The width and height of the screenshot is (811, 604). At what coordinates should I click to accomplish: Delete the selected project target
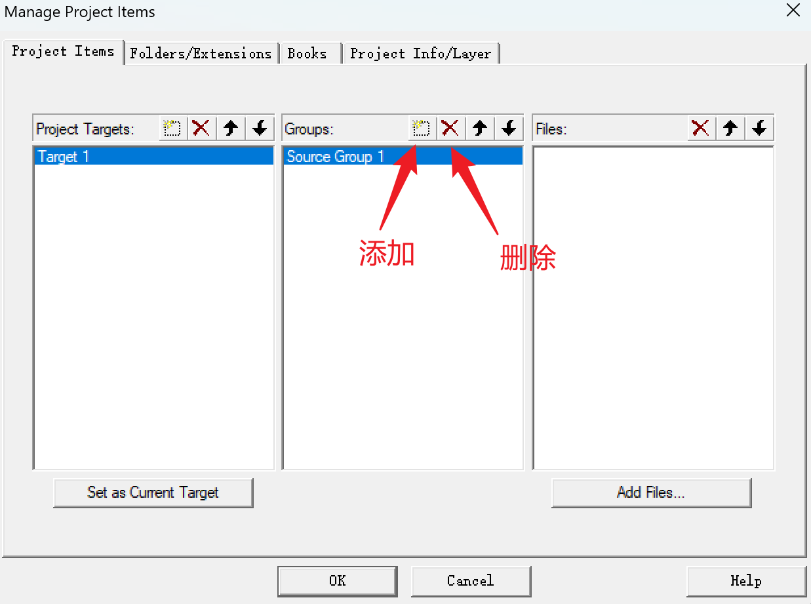pyautogui.click(x=202, y=129)
